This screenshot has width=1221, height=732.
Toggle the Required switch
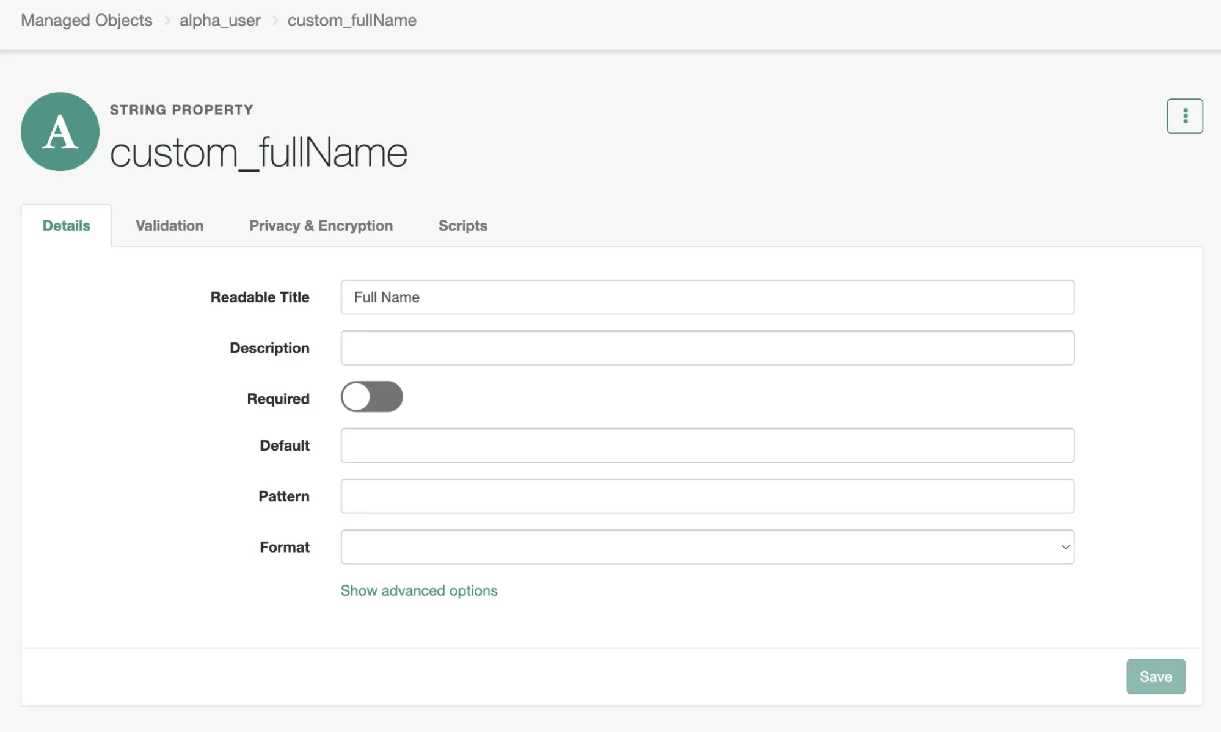[371, 397]
